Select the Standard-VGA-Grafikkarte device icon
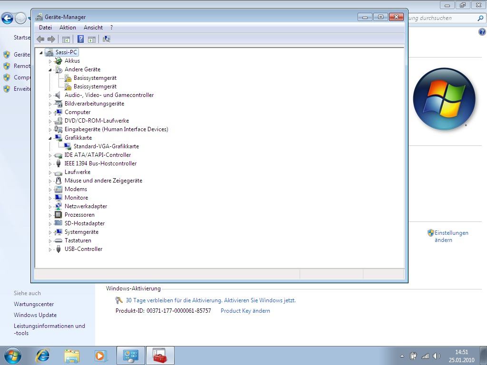 click(68, 146)
